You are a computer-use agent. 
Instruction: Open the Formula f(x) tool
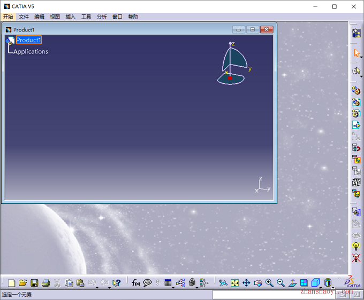point(136,283)
